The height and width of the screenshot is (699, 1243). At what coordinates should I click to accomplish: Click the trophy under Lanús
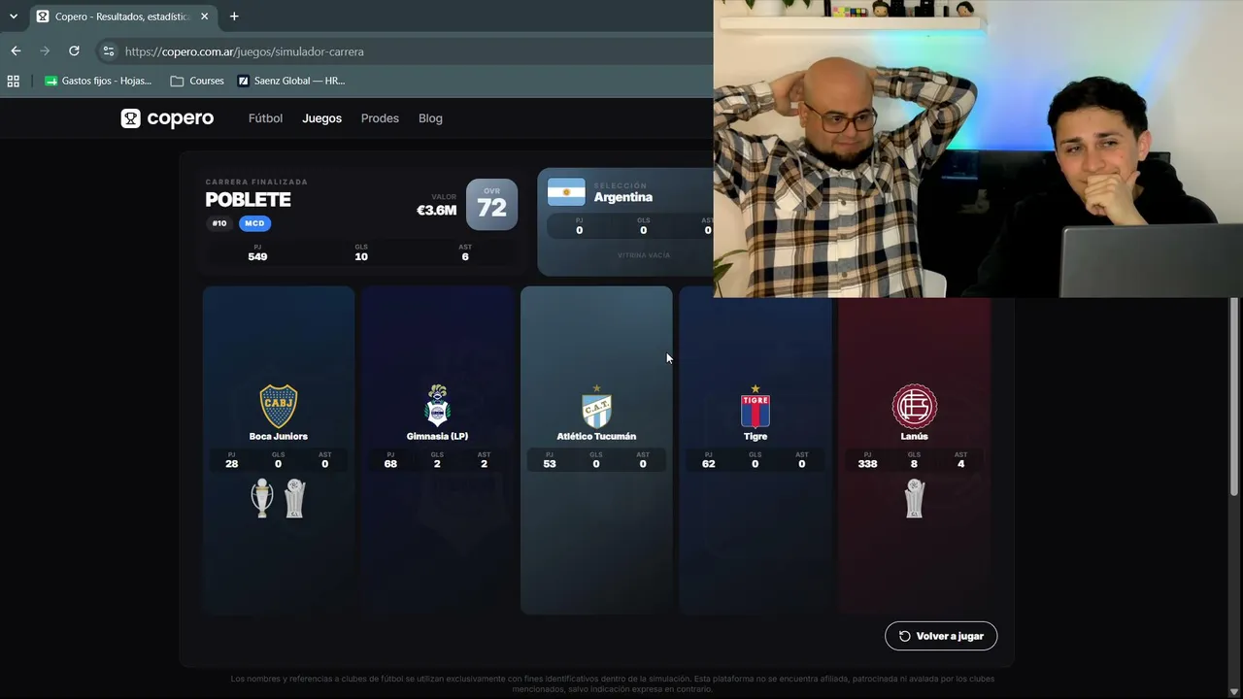(x=914, y=498)
